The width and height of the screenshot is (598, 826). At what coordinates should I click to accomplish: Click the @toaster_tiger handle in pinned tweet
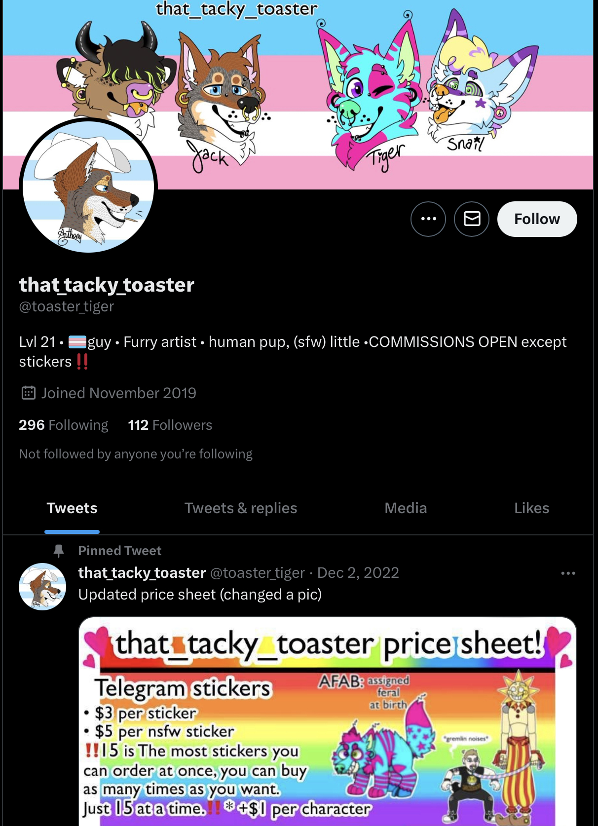pyautogui.click(x=258, y=573)
